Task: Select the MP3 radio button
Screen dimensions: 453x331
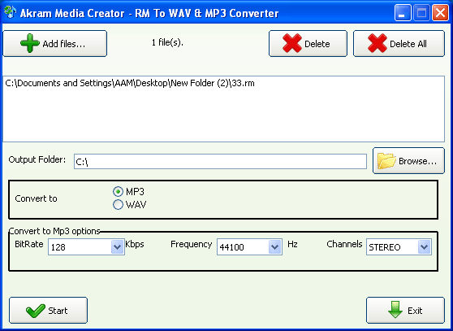Action: (x=118, y=192)
